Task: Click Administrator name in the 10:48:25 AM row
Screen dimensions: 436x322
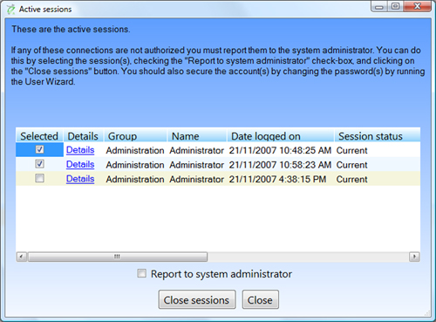Action: [197, 150]
